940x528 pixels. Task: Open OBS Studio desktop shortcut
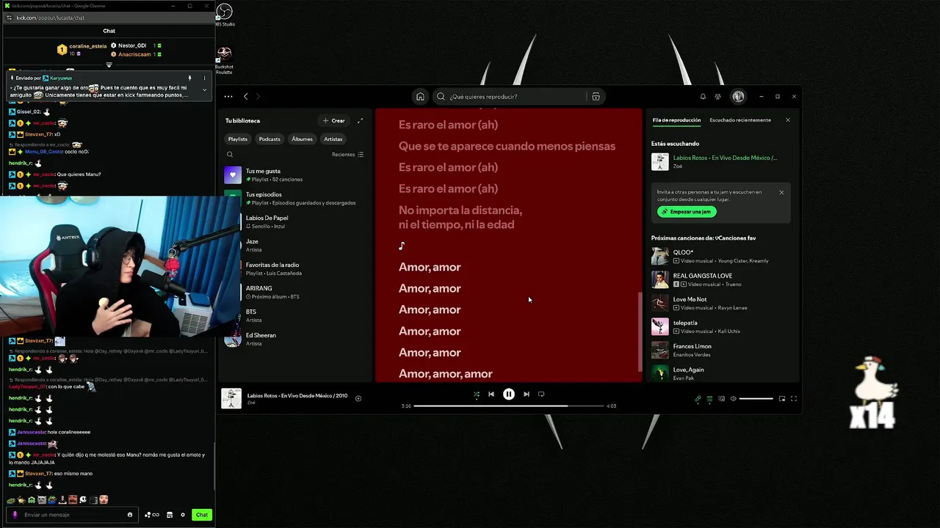point(224,15)
